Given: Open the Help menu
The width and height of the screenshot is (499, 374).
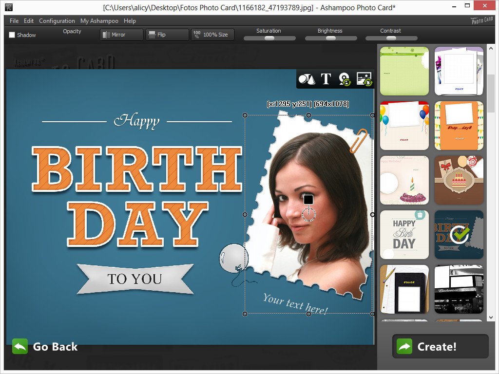Looking at the screenshot, I should (130, 21).
